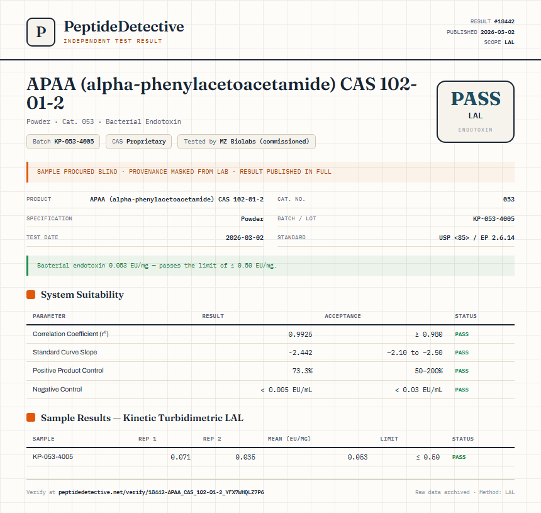Click the 'Standard Curve Slope' row label
Image resolution: width=541 pixels, height=513 pixels.
pos(65,352)
